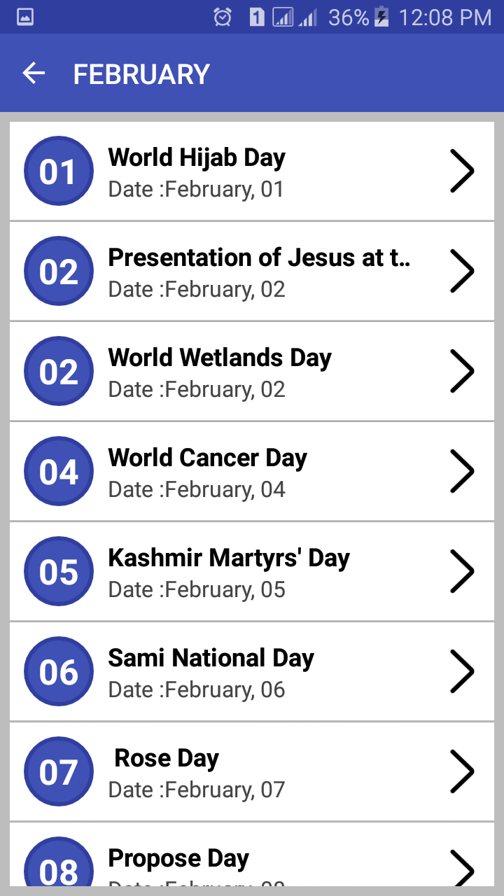This screenshot has width=504, height=896.
Task: Expand World Wetlands Day using its arrow
Action: (462, 371)
